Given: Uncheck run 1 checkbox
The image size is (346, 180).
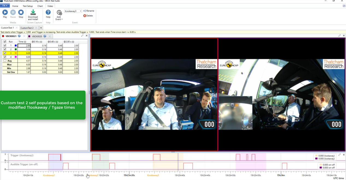Looking at the screenshot, I should coord(5,46).
